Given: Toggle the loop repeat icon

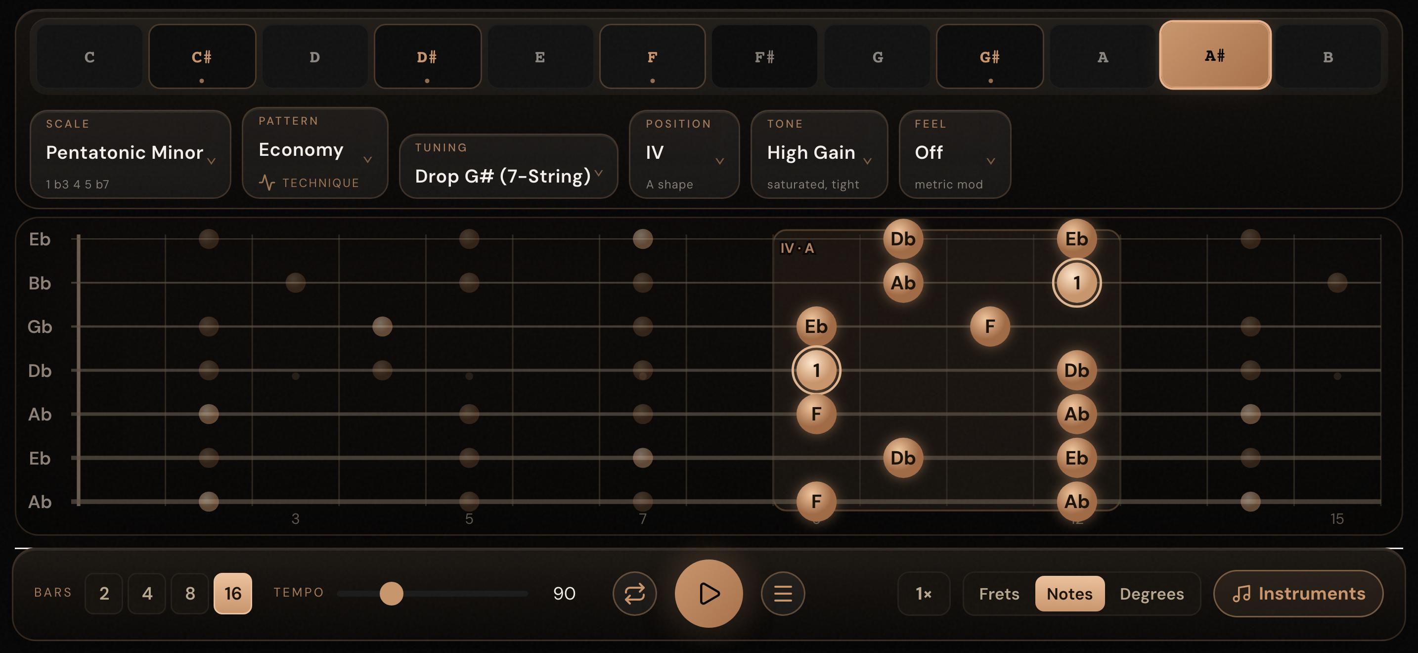Looking at the screenshot, I should pos(634,593).
